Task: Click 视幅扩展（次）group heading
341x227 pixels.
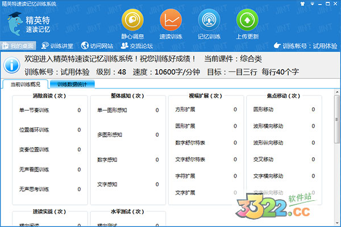Action: tap(206, 96)
